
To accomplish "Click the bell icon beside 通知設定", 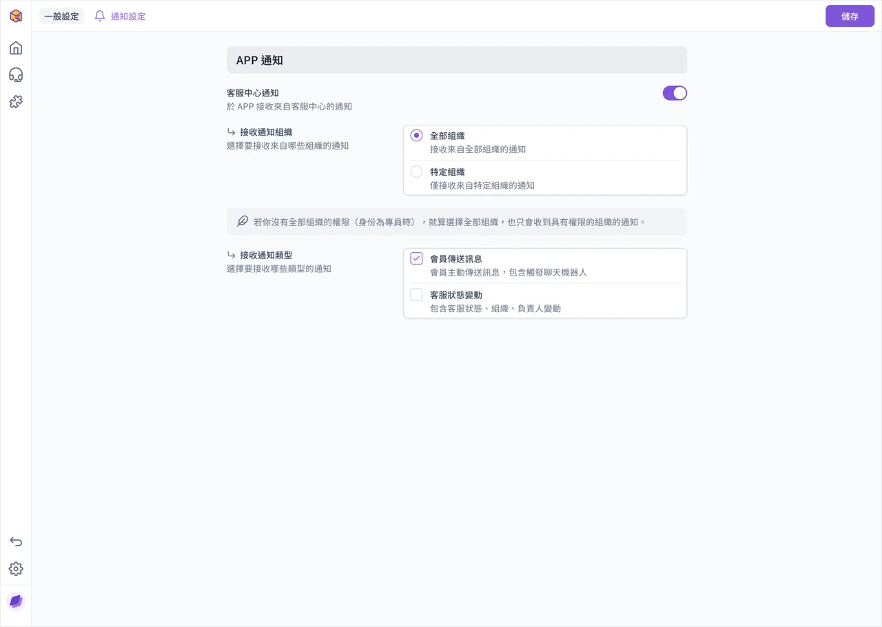I will coord(100,16).
